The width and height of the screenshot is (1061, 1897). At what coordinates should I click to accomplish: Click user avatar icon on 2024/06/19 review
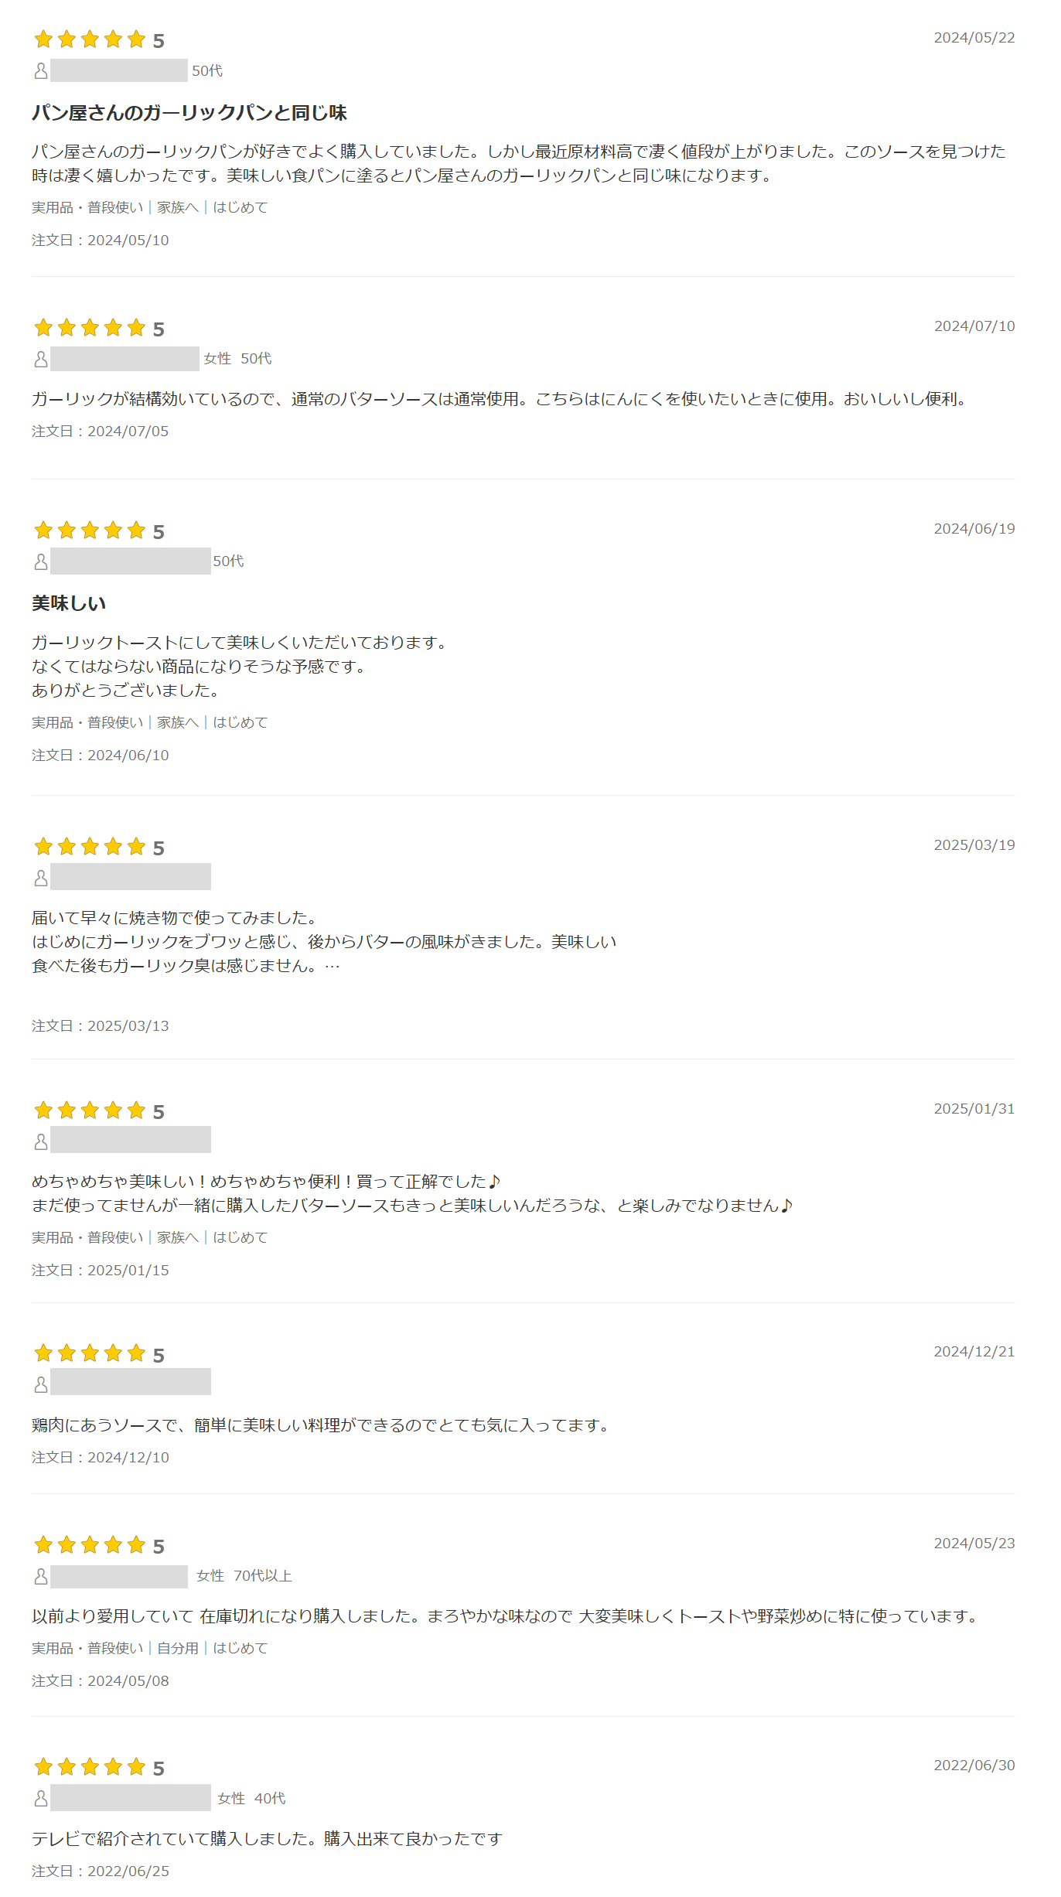coord(41,562)
